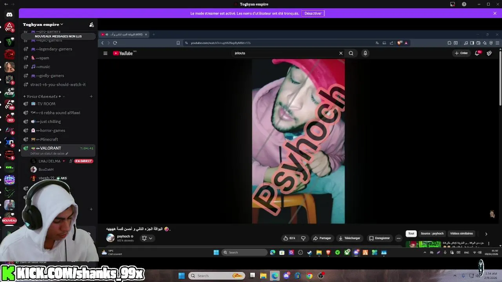Click the YouTube search magnifier button
502x282 pixels.
pos(351,53)
